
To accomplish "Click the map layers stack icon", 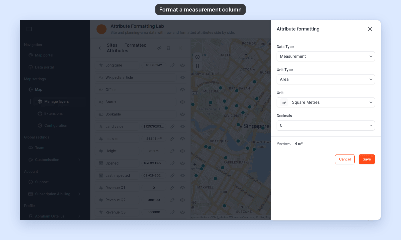I will tap(197, 66).
